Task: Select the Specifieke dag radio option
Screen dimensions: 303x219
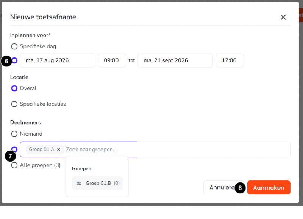Action: pyautogui.click(x=14, y=46)
